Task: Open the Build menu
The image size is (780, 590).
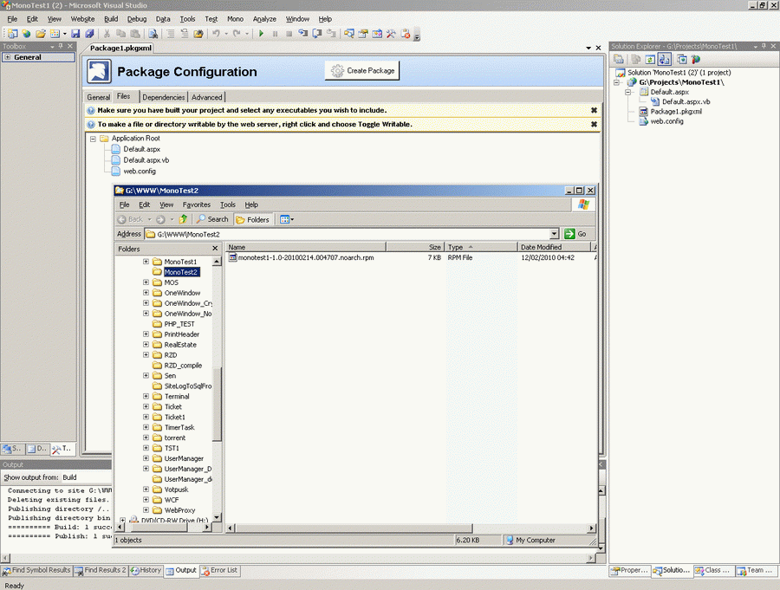Action: 111,19
